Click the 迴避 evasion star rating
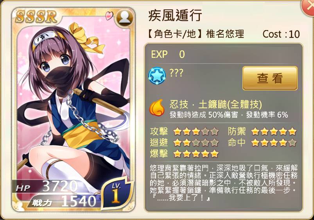This screenshot has width=314, height=220. coord(196,143)
